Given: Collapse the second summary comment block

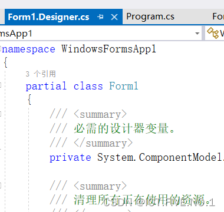Looking at the screenshot, I should 1,185.
